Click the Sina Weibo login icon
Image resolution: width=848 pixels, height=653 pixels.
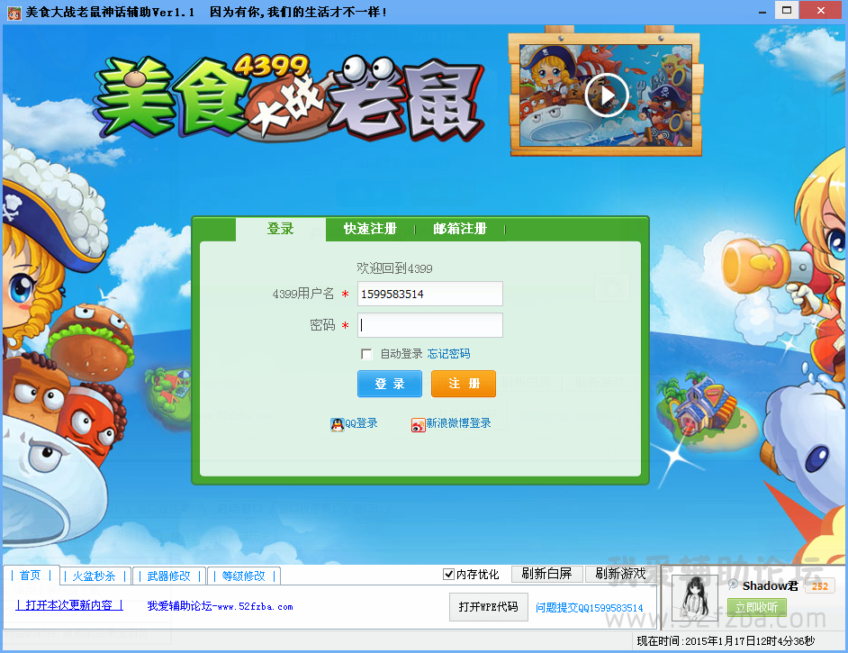pyautogui.click(x=418, y=425)
